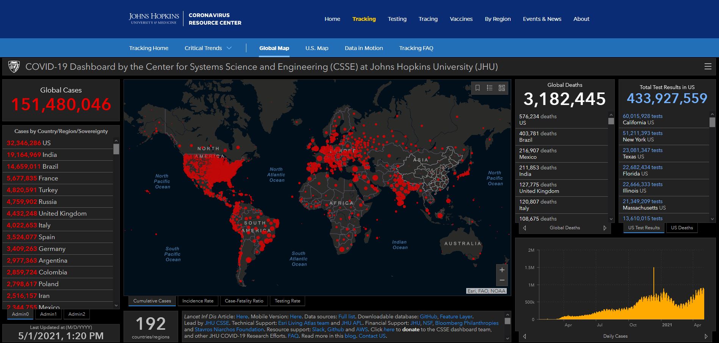719x343 pixels.
Task: Switch map layer to Case-Fatality Ratio
Action: [244, 301]
